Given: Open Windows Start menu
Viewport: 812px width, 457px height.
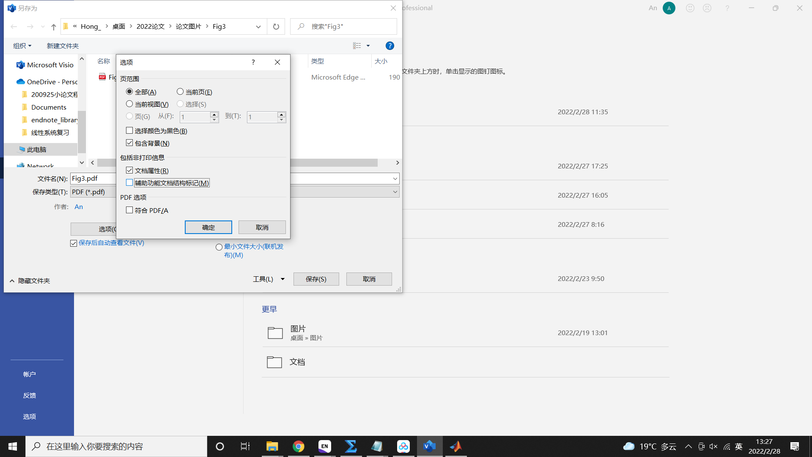Looking at the screenshot, I should coord(13,446).
